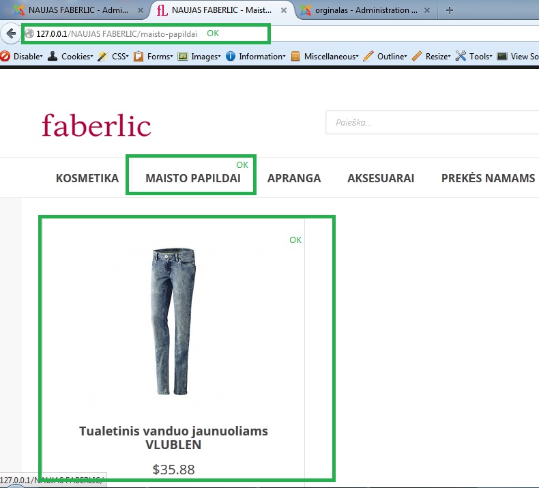Click the Joomla favicon on Admin tab

pos(19,10)
